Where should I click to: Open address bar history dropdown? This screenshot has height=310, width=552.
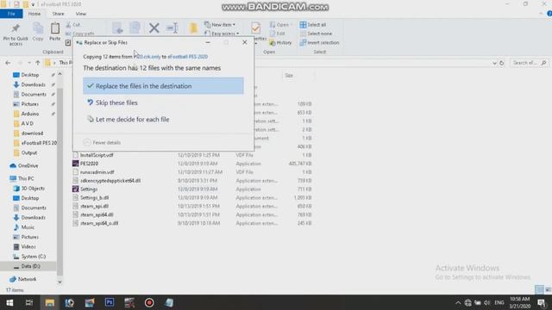[494, 63]
